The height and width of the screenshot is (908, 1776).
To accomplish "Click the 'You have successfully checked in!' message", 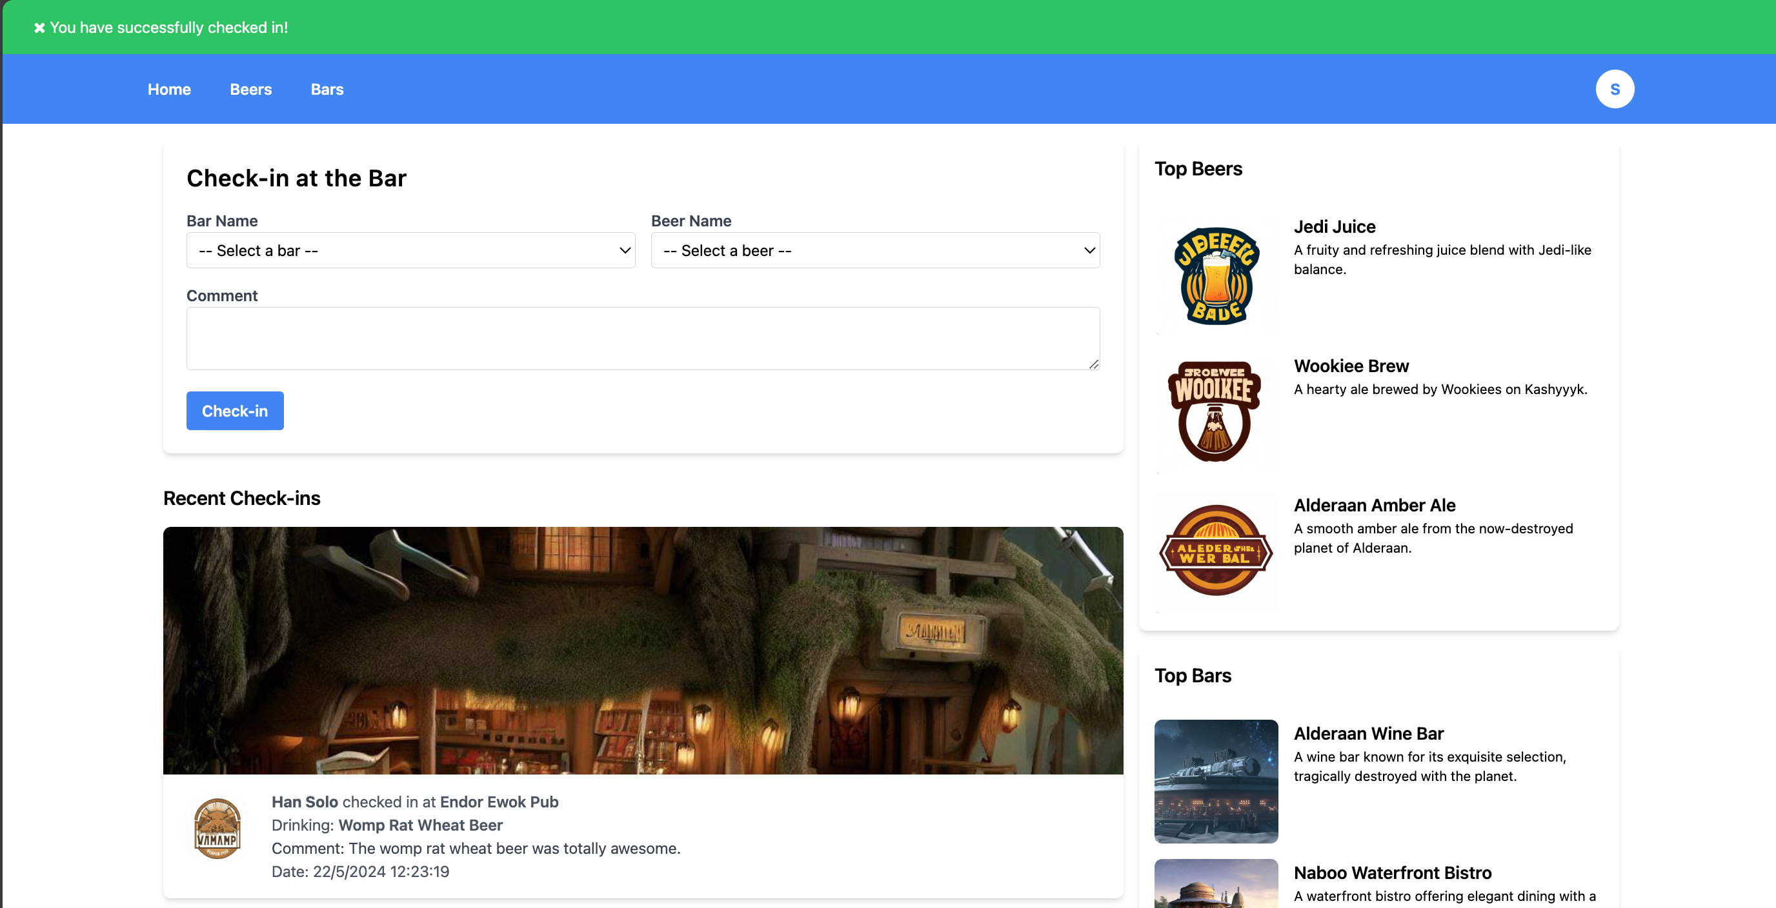I will tap(169, 28).
